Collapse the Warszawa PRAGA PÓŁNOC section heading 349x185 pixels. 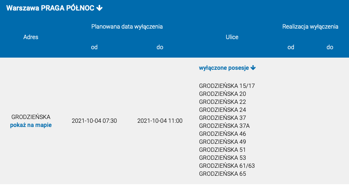tap(54, 8)
